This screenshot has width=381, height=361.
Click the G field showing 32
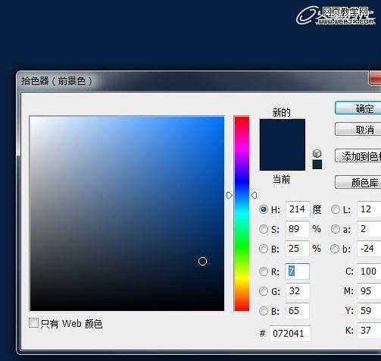pyautogui.click(x=298, y=291)
